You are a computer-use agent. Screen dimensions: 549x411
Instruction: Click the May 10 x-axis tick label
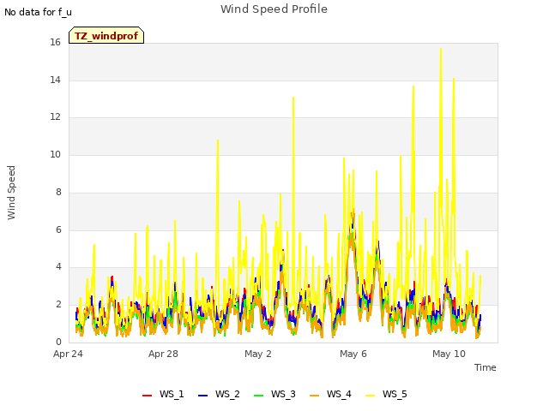[449, 354]
